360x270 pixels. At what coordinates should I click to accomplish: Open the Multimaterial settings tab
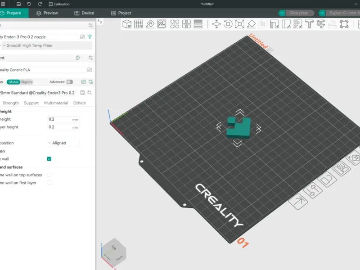pyautogui.click(x=56, y=103)
